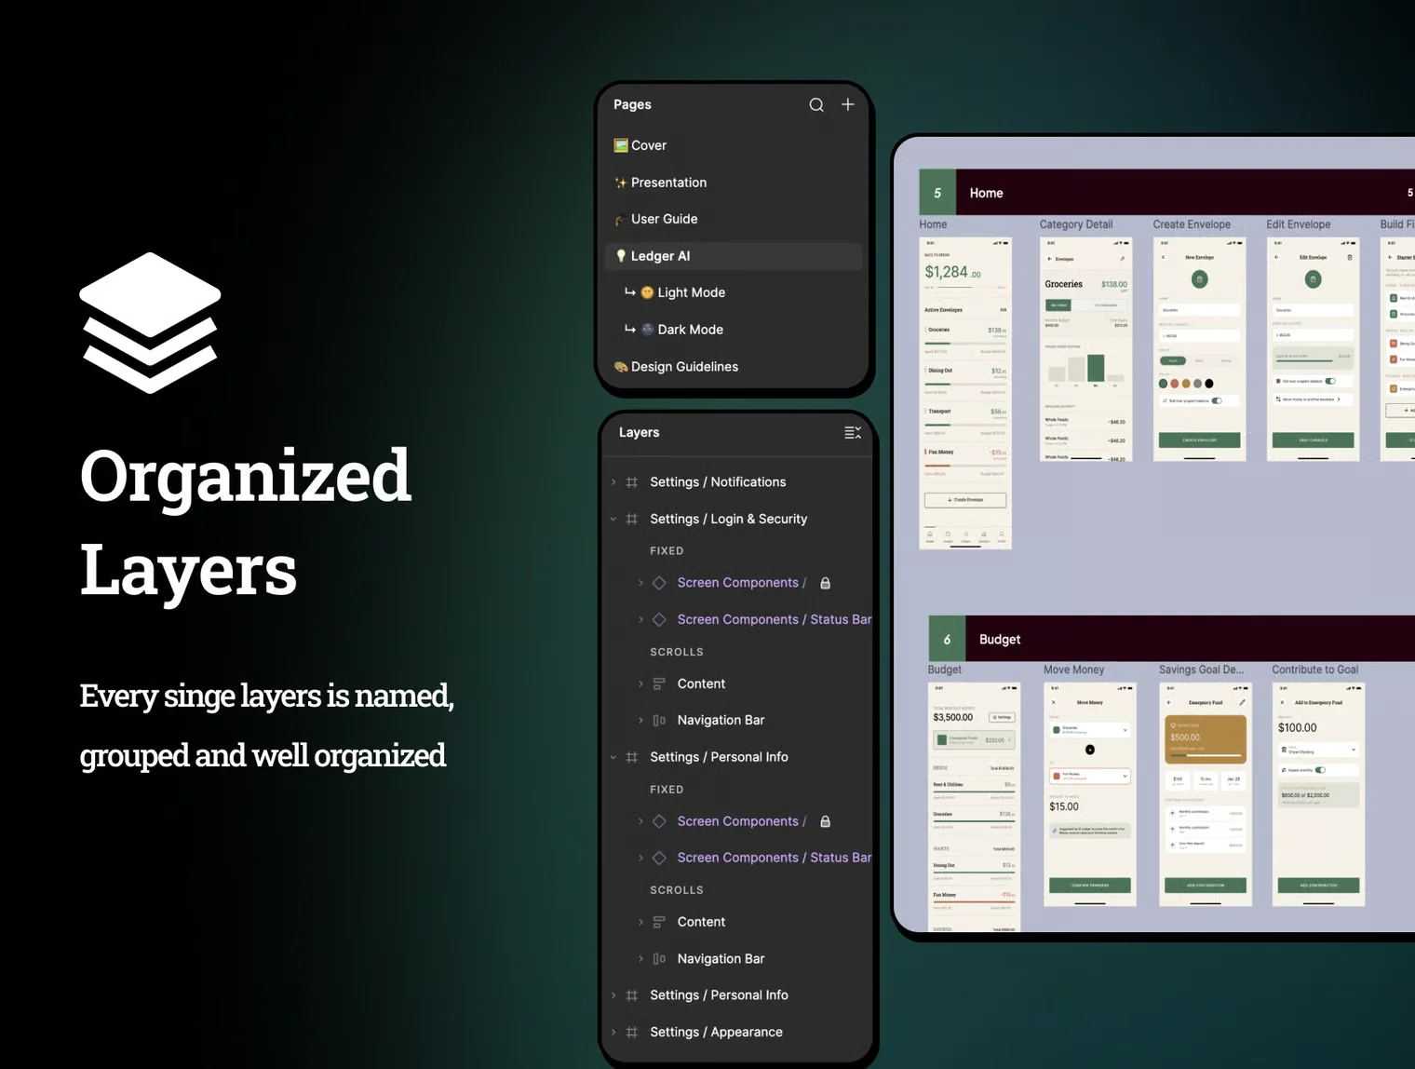
Task: Click the palette icon next to Design Guidelines
Action: click(x=621, y=367)
